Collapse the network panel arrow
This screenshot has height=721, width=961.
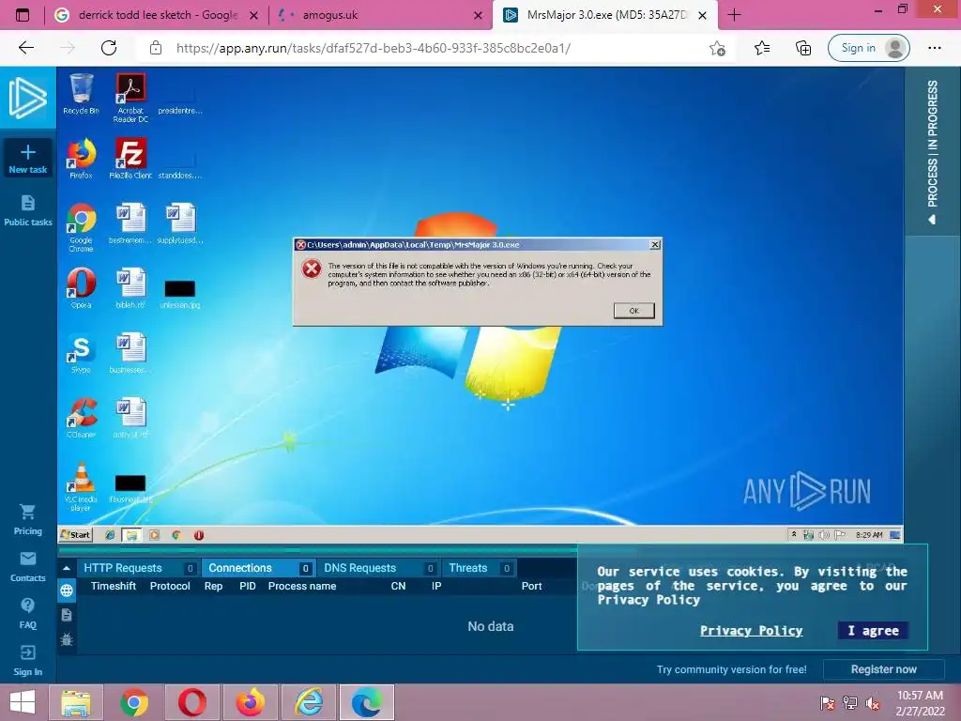(67, 568)
